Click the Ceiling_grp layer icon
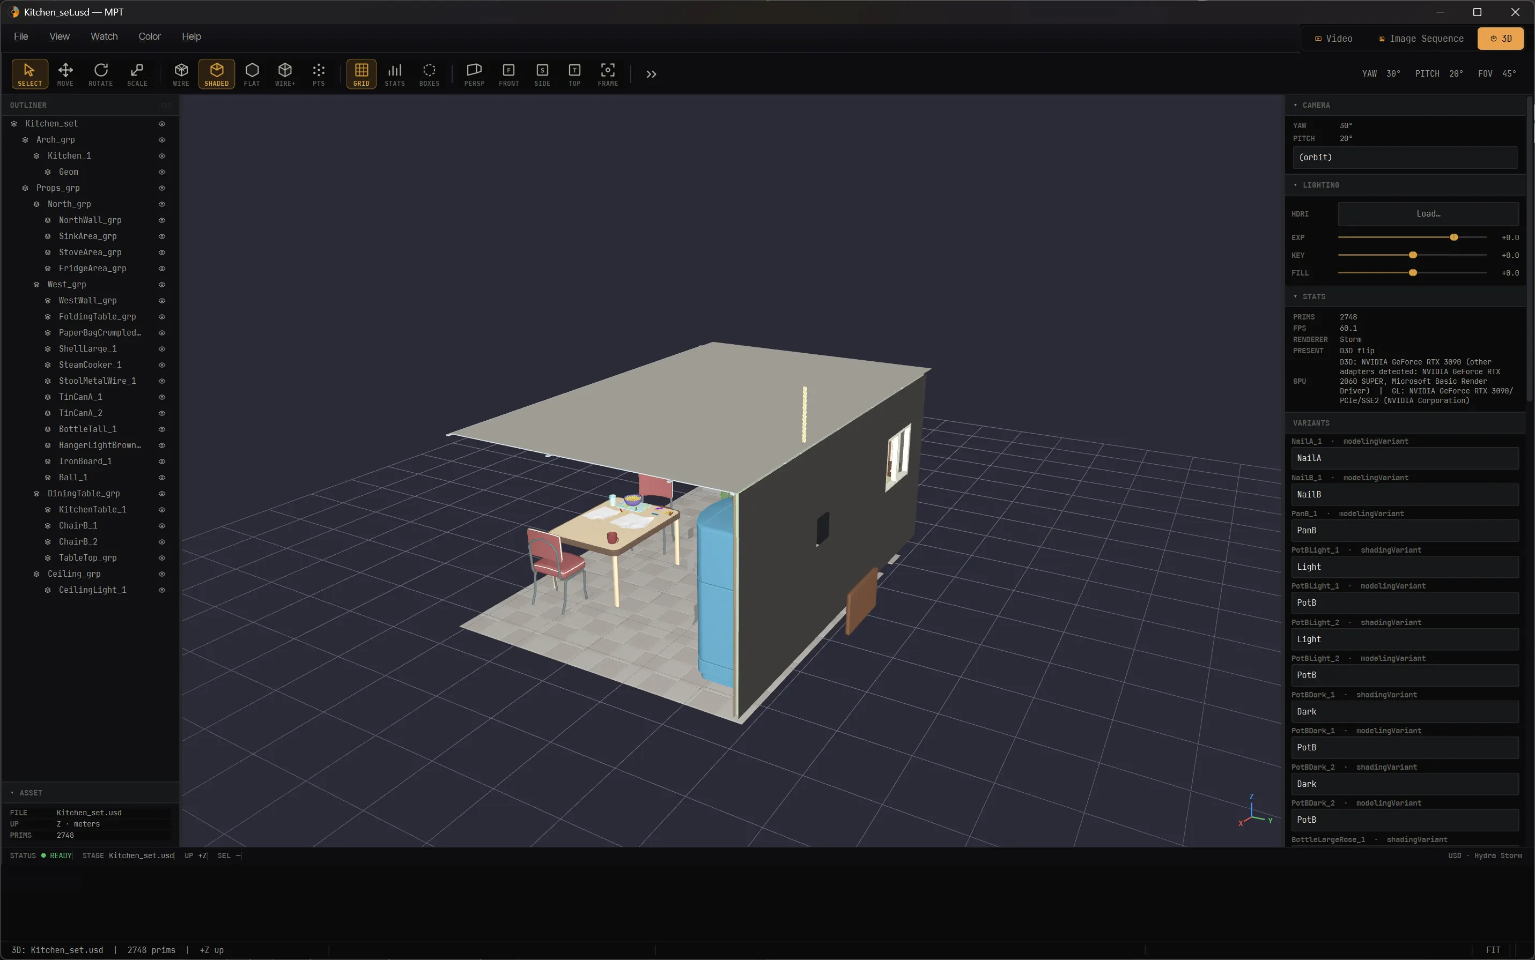 (36, 574)
